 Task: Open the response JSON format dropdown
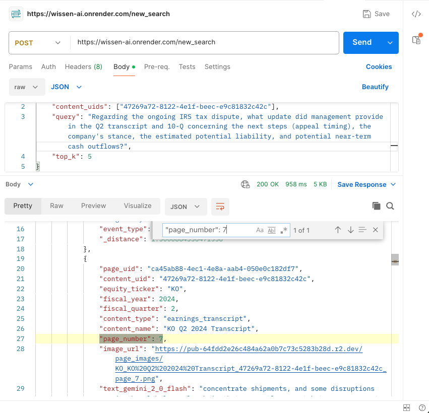pyautogui.click(x=186, y=206)
